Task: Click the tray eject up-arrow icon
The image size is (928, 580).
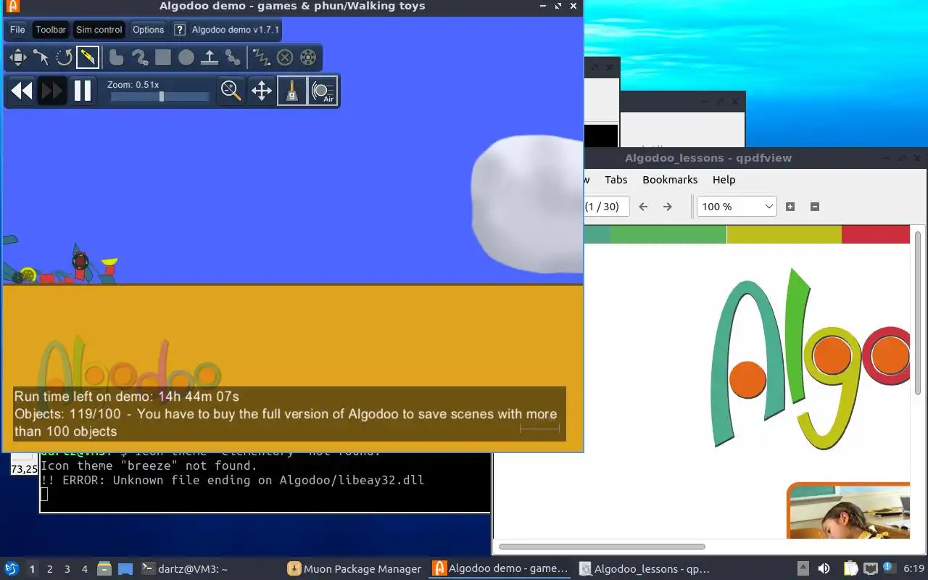Action: pyautogui.click(x=803, y=568)
